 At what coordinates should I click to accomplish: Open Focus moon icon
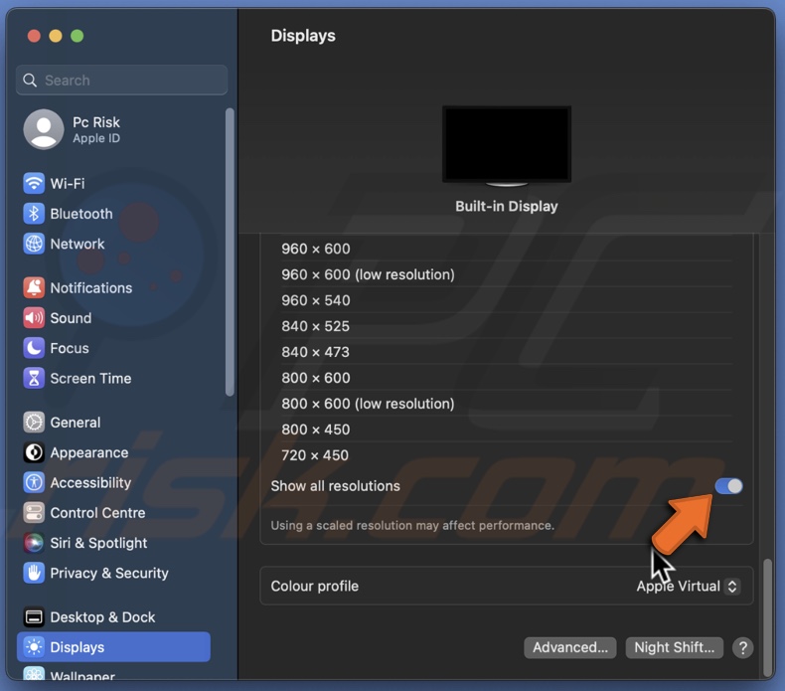pyautogui.click(x=34, y=348)
